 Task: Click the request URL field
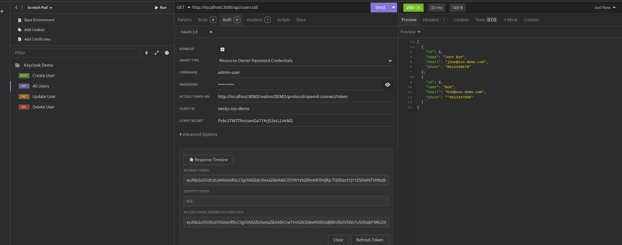(x=280, y=8)
